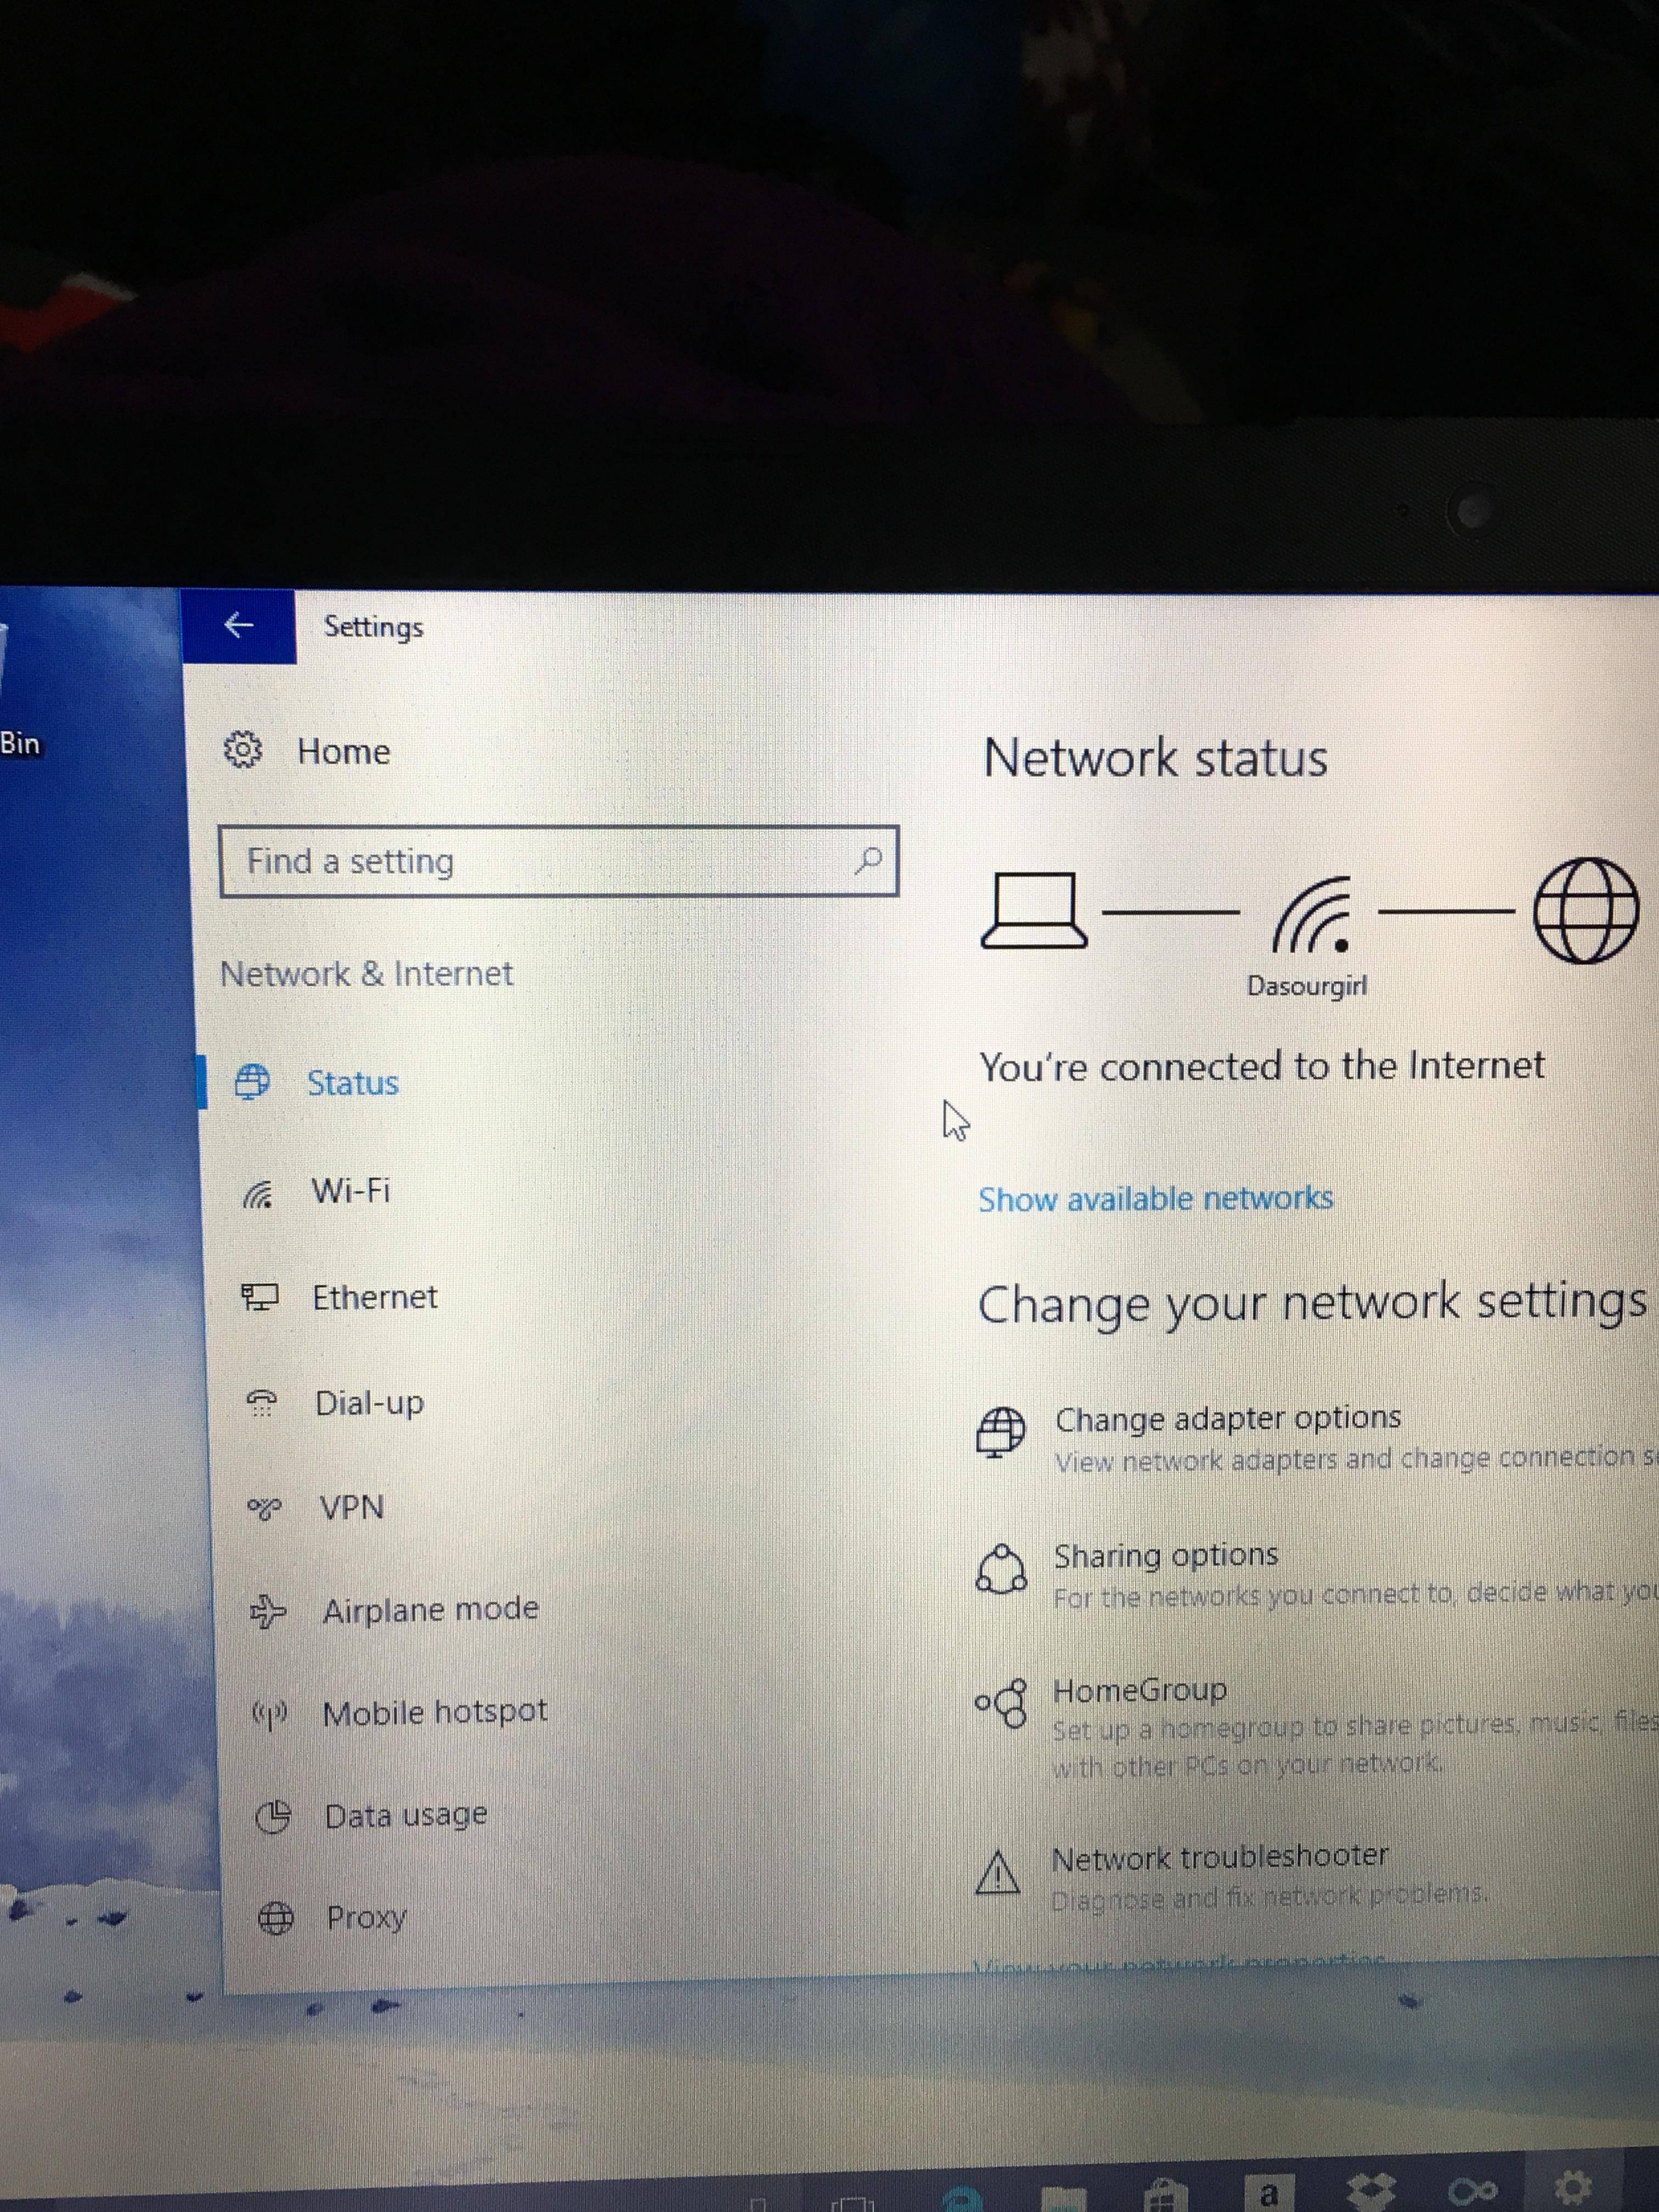Open the Ethernet settings page
The width and height of the screenshot is (1659, 2212).
374,1297
